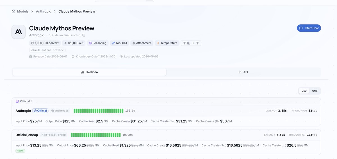Click the Claude Mythos Preview breadcrumb
Screen dimensions: 337x159
(x=77, y=12)
